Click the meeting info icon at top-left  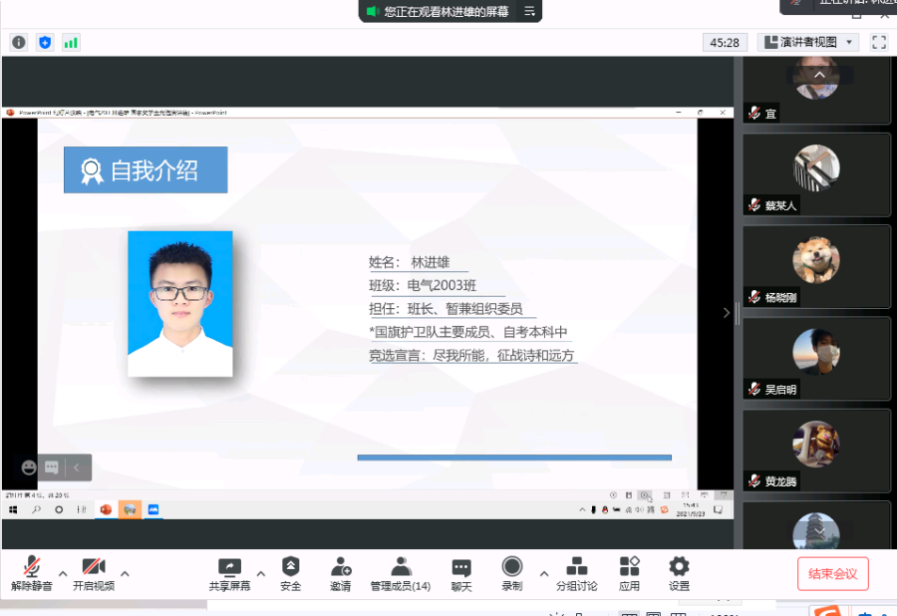coord(18,42)
